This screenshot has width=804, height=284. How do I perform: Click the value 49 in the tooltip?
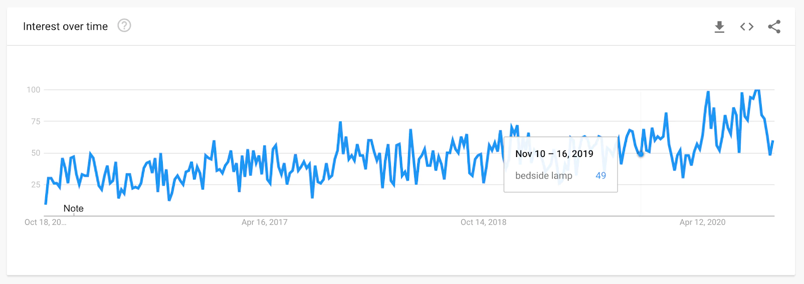point(600,176)
